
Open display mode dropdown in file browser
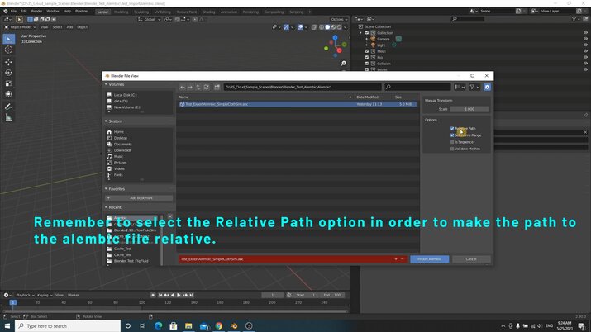point(460,87)
